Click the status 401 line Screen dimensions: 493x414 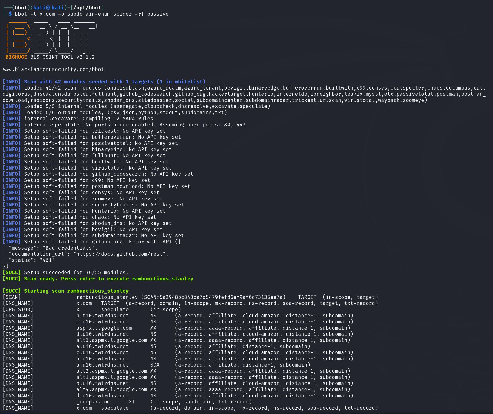click(x=32, y=260)
